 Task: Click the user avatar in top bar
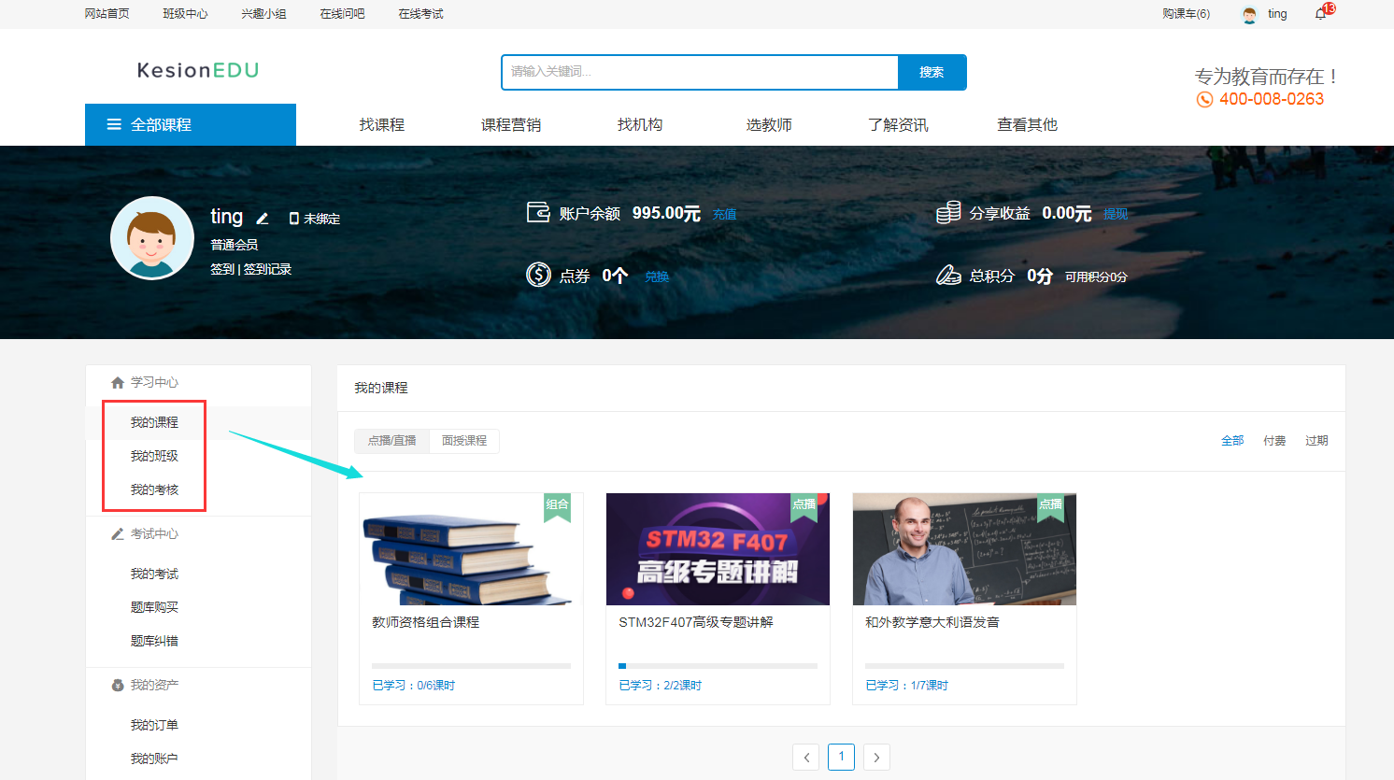(1249, 14)
